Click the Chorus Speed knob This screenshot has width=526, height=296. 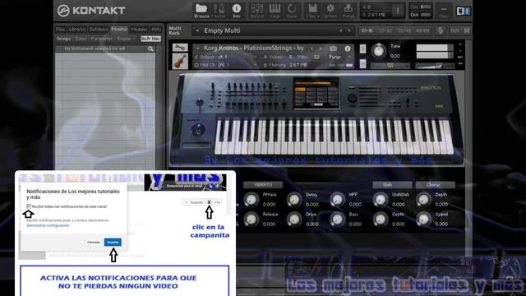(423, 219)
